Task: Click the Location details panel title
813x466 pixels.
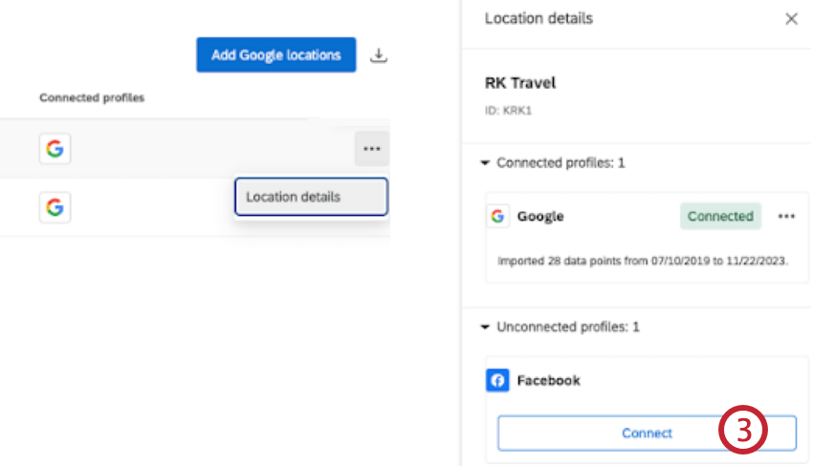Action: coord(538,18)
